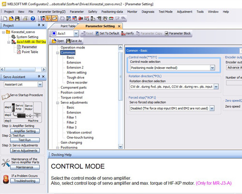The width and height of the screenshot is (242, 194).
Task: Select One-touch tuning in parameter tree
Action: (80, 138)
